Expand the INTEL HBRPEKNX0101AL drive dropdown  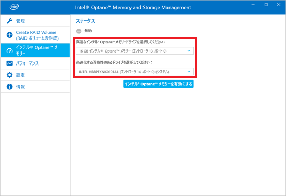[135, 72]
